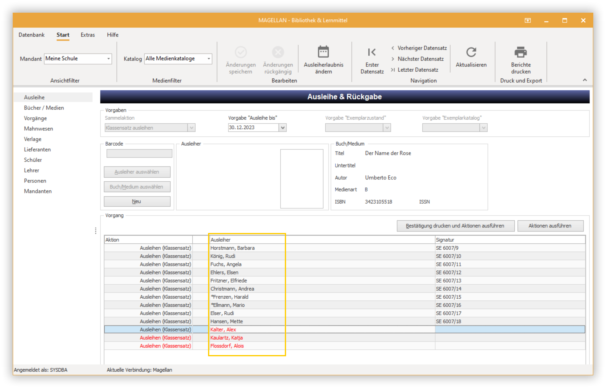This screenshot has height=388, width=606.
Task: Expand the Katalog Alle Medienkataloge dropdown
Action: [209, 59]
